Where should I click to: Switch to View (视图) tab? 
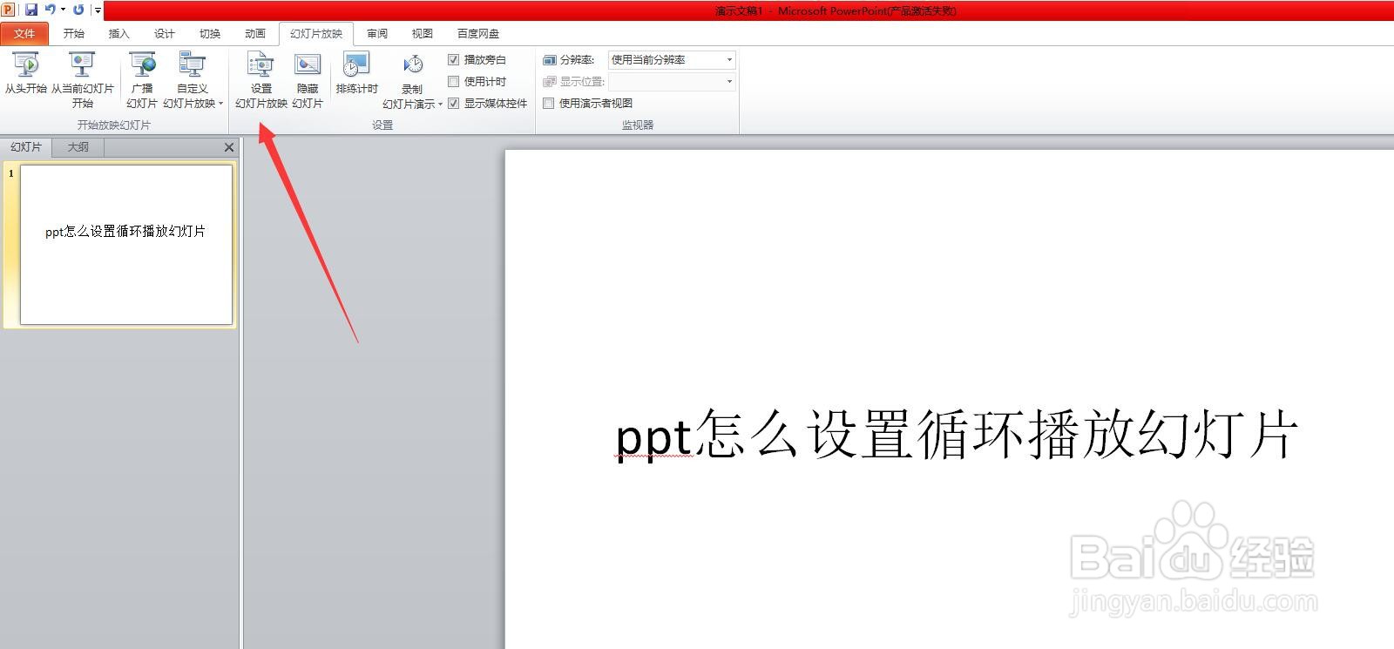pos(423,34)
